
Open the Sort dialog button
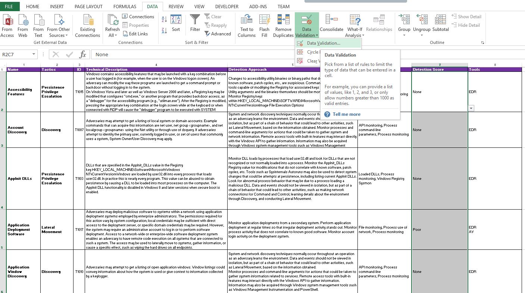[x=176, y=23]
